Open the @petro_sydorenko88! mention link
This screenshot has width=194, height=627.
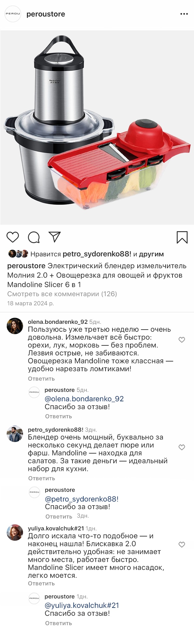[x=82, y=499]
